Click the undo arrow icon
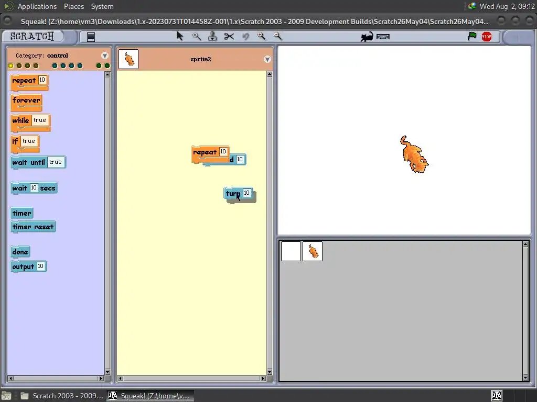 point(245,36)
